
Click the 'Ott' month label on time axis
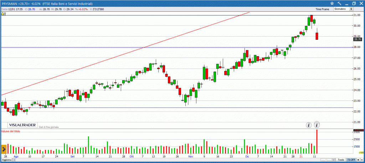[132, 157]
